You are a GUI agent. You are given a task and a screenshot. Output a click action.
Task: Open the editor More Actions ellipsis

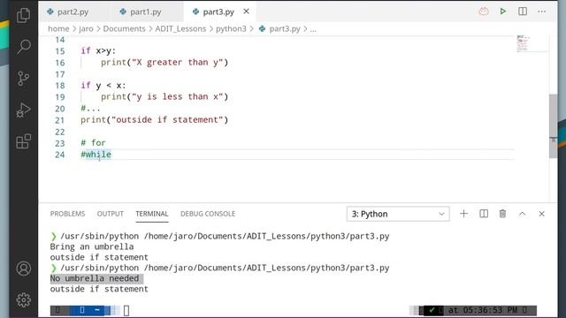[x=541, y=11]
